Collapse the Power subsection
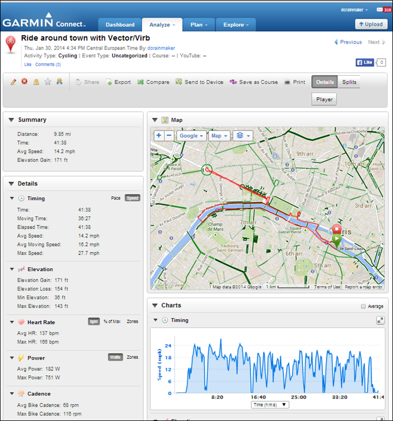The height and width of the screenshot is (421, 393). click(x=12, y=358)
